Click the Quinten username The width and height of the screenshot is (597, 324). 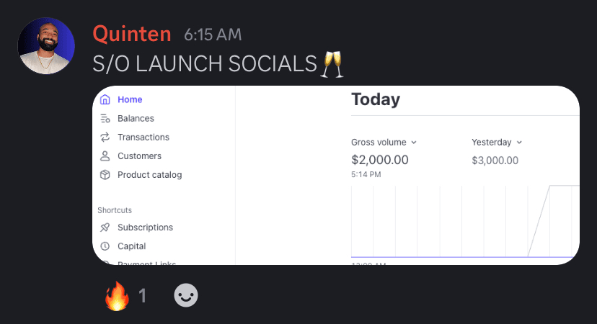tap(132, 34)
